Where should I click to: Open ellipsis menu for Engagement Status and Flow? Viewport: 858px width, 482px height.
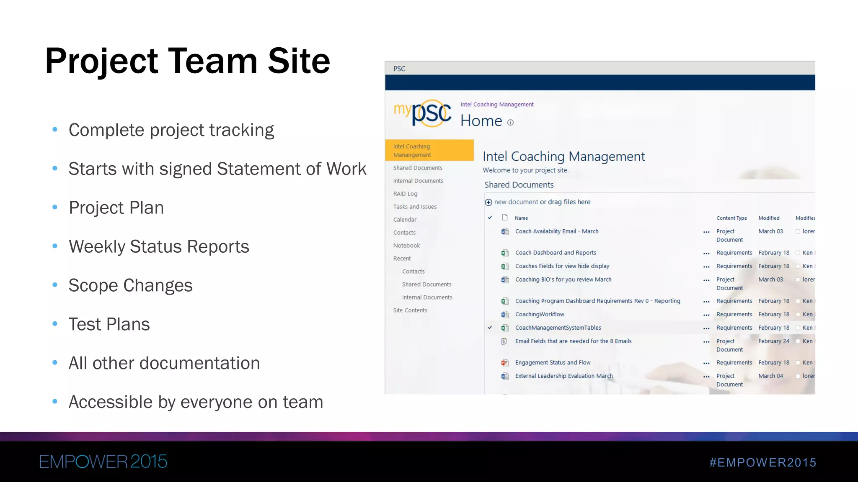coord(706,363)
